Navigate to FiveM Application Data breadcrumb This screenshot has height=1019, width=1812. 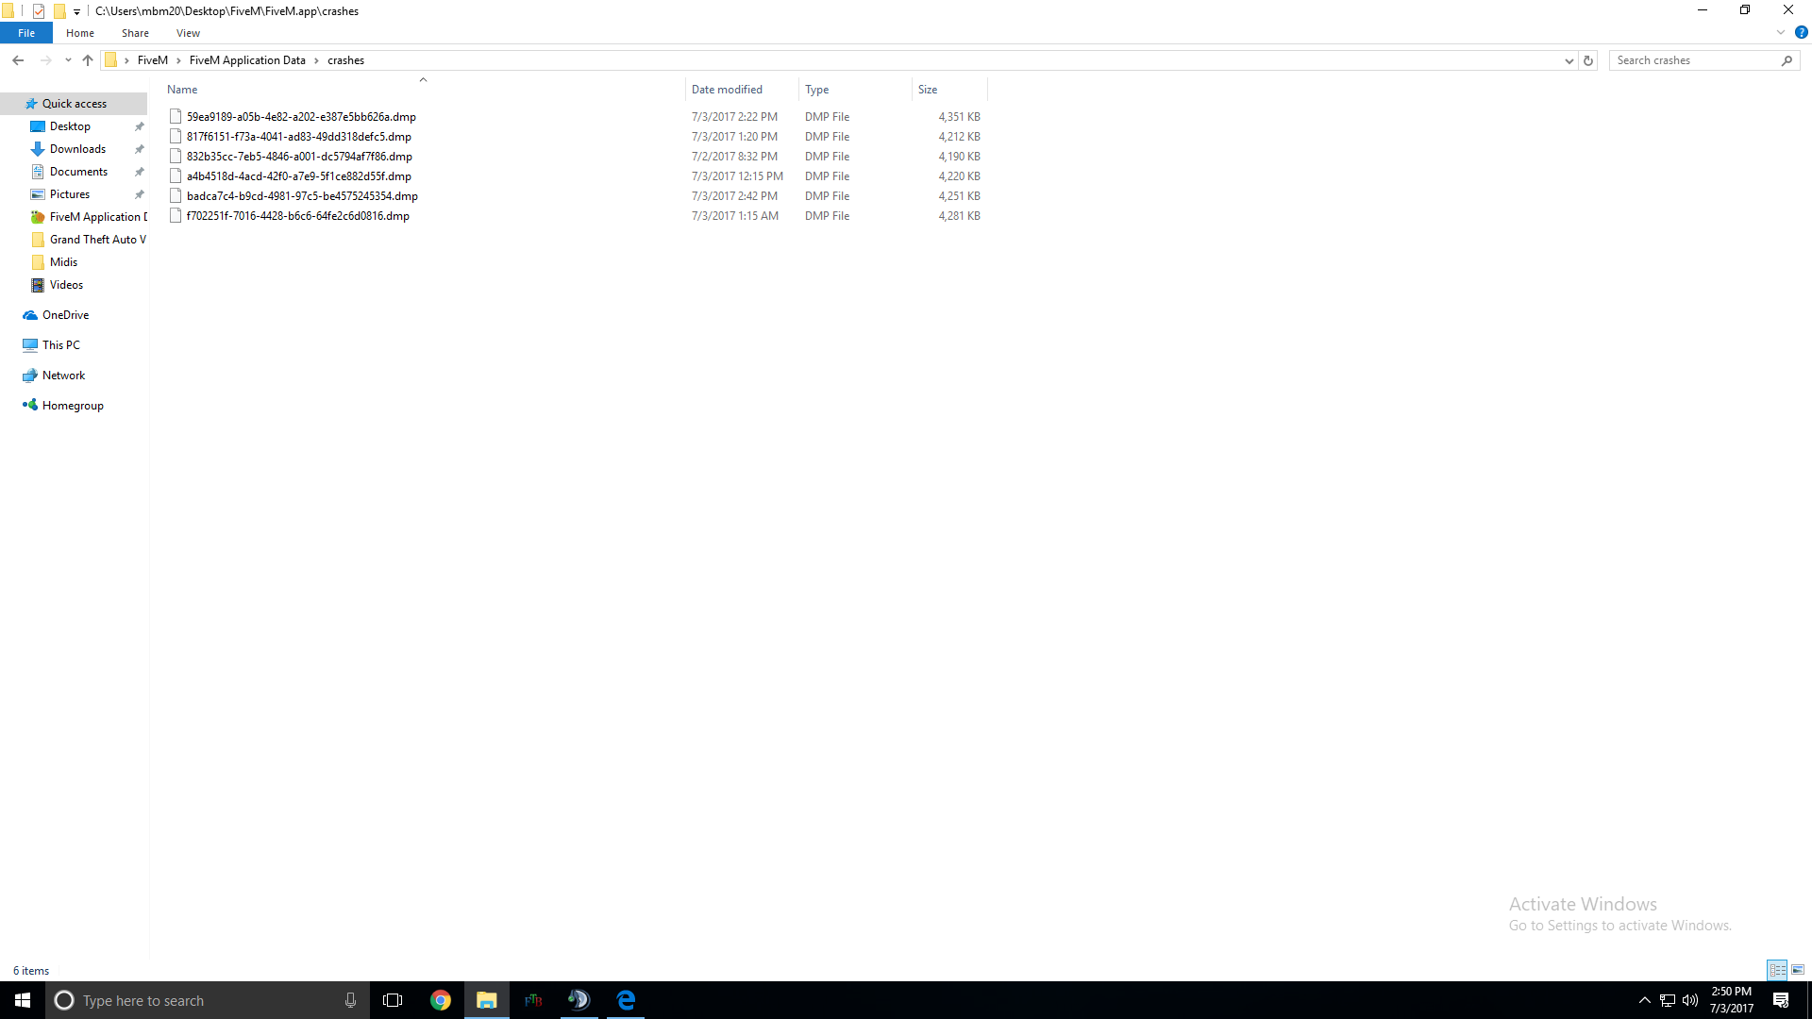[x=247, y=60]
